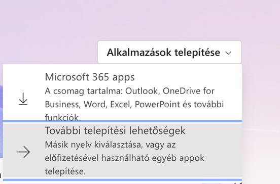The height and width of the screenshot is (184, 280).
Task: Click the purple graphic left of the dropdown panel
Action: point(1,121)
